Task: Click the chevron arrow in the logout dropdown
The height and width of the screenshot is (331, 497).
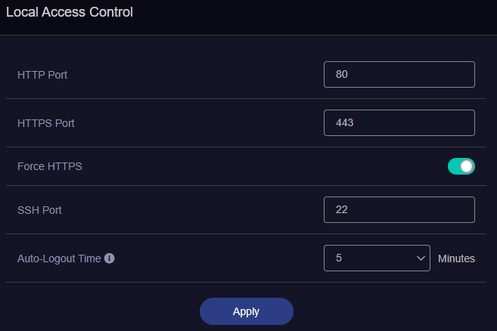Action: 421,258
